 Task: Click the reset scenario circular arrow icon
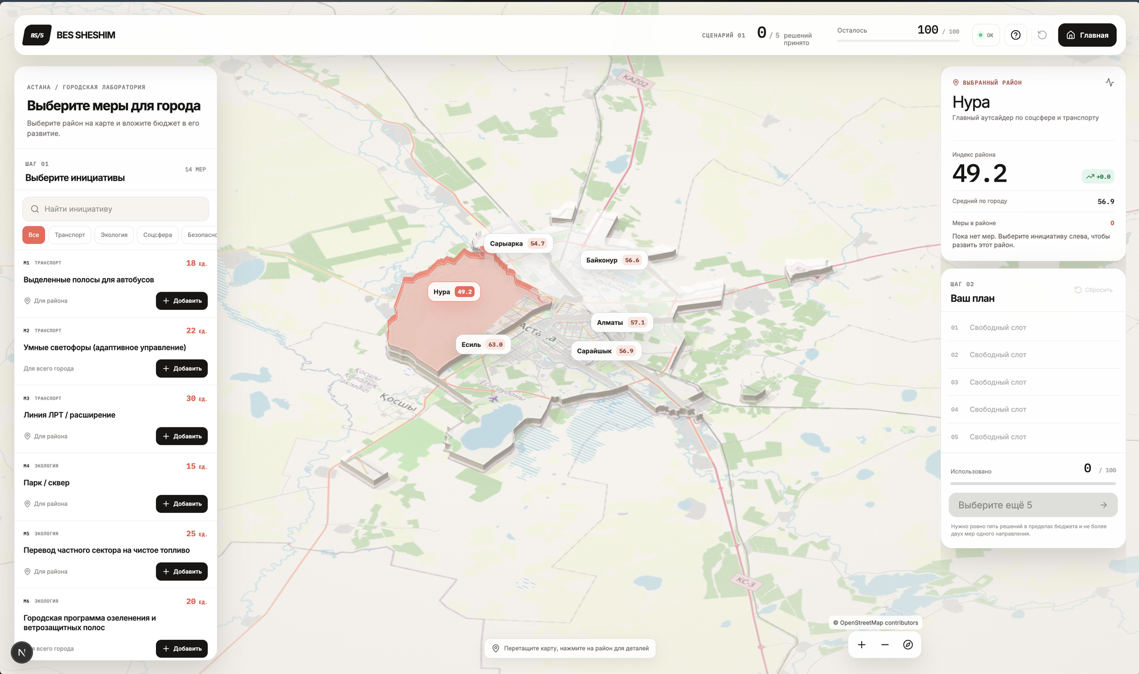(1042, 35)
